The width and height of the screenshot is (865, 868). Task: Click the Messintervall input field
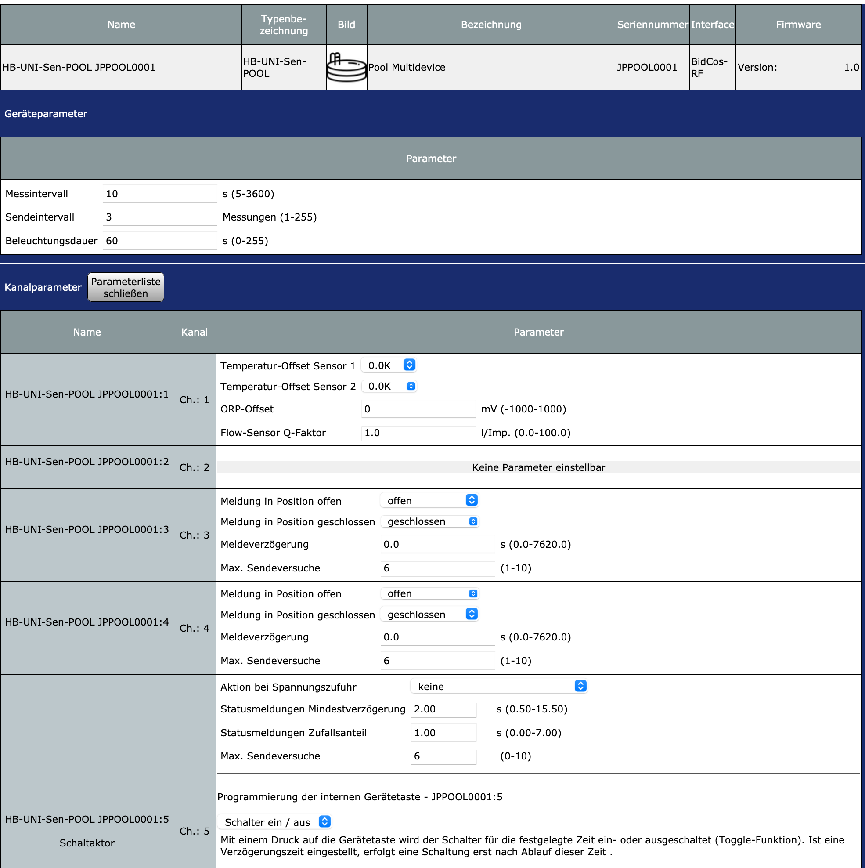(159, 194)
